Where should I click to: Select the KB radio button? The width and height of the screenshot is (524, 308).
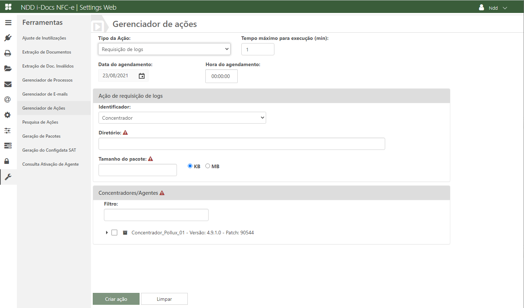coord(190,166)
